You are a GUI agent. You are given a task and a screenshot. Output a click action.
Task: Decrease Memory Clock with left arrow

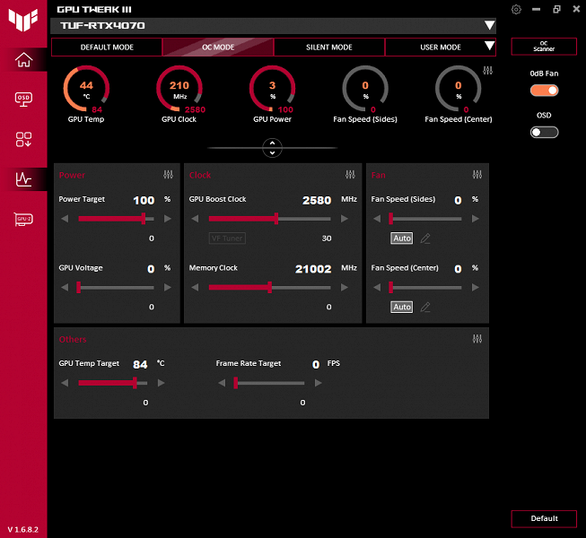[x=195, y=287]
